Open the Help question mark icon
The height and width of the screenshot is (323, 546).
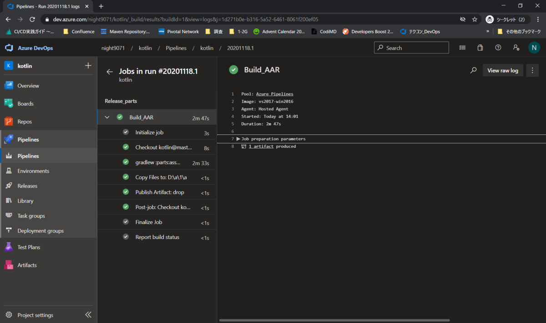(498, 48)
